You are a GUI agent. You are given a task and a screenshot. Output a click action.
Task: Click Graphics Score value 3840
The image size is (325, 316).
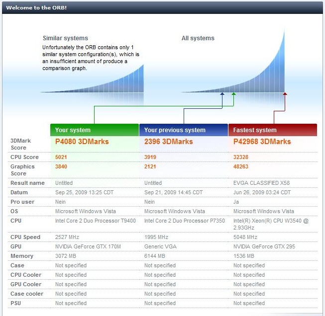[x=61, y=166]
